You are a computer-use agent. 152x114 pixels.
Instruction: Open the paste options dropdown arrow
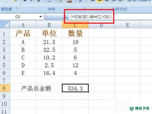[x=6, y=2]
